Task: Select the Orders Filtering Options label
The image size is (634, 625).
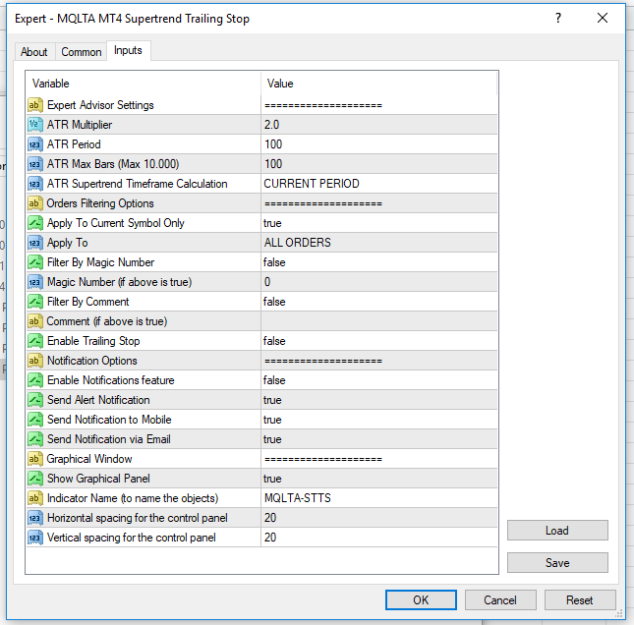Action: [x=100, y=203]
